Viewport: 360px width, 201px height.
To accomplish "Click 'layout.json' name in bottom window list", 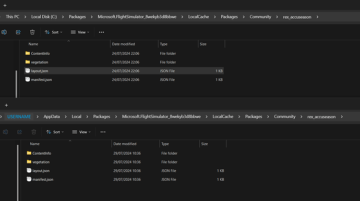I will pos(41,170).
